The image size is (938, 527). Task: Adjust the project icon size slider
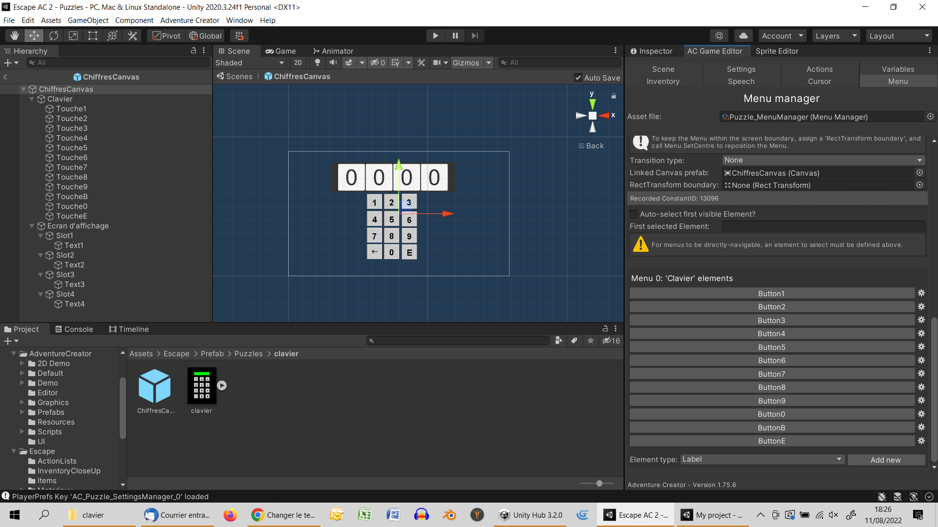click(x=599, y=483)
